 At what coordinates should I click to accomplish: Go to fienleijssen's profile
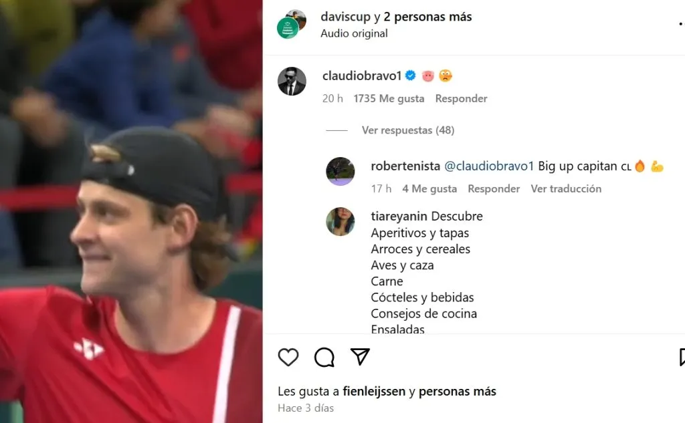374,392
